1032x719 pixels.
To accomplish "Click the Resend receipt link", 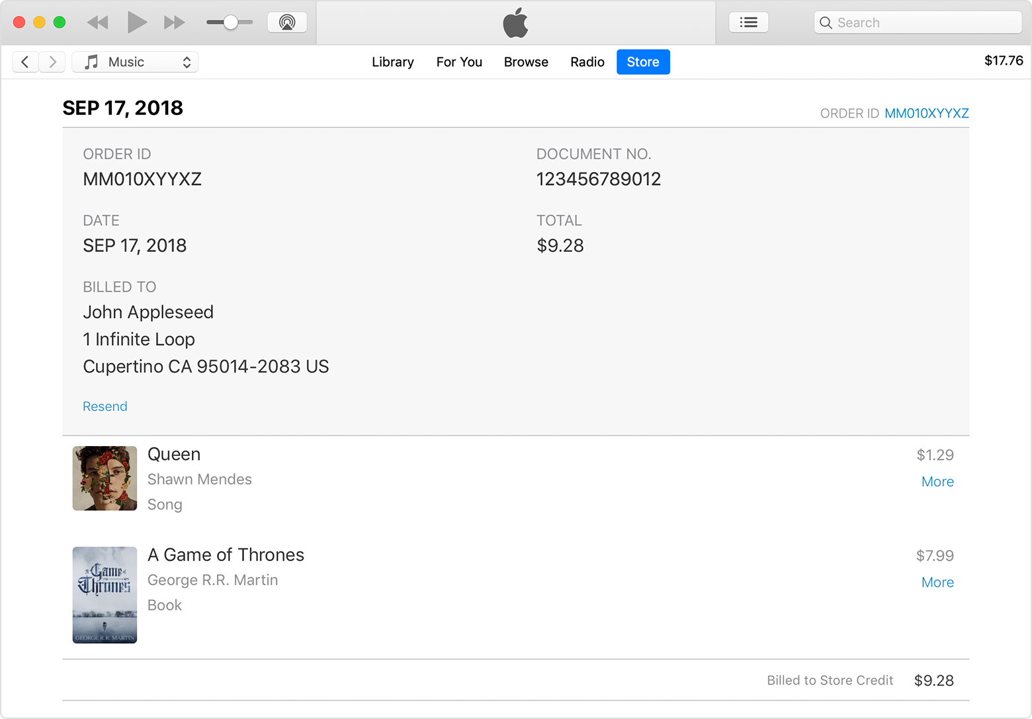I will point(105,406).
